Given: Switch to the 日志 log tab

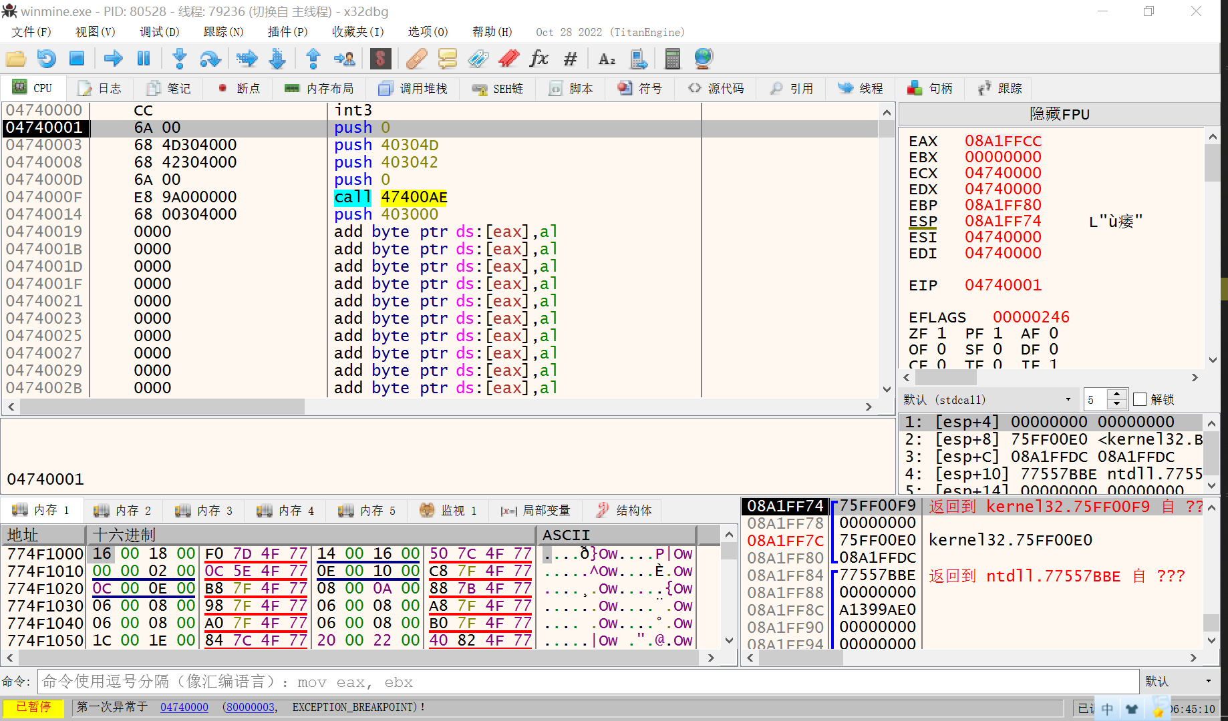Looking at the screenshot, I should (x=100, y=88).
